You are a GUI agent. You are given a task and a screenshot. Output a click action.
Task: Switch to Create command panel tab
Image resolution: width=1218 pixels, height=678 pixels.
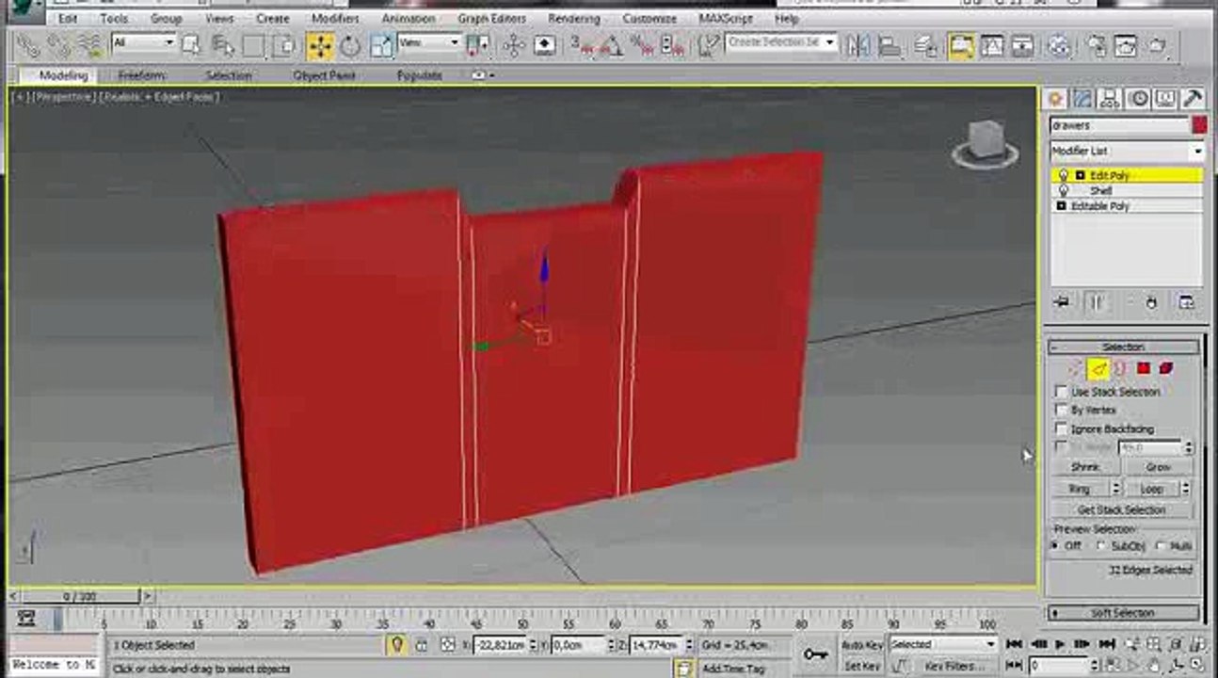click(1055, 99)
